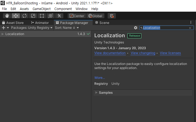Open the Component menu
Viewport: 196px width, 122px height.
tap(63, 9)
